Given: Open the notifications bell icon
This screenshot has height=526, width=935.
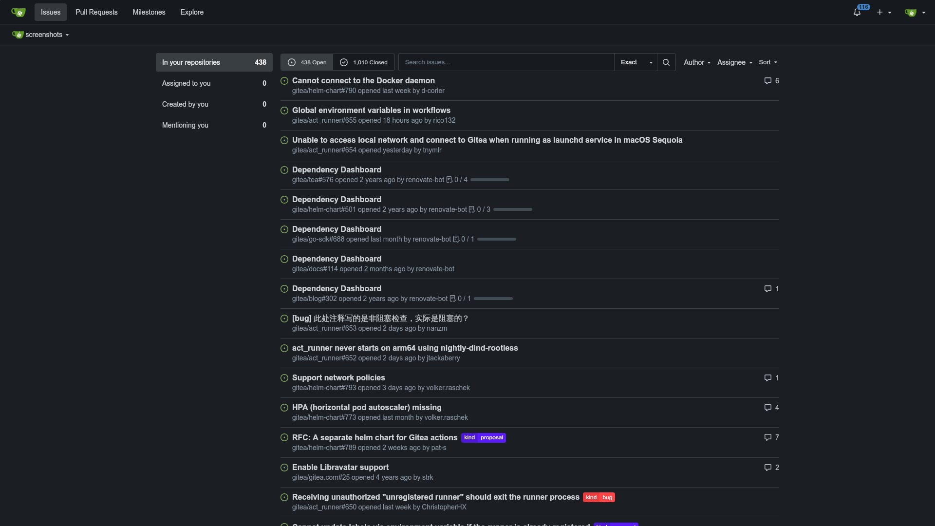Looking at the screenshot, I should tap(857, 12).
